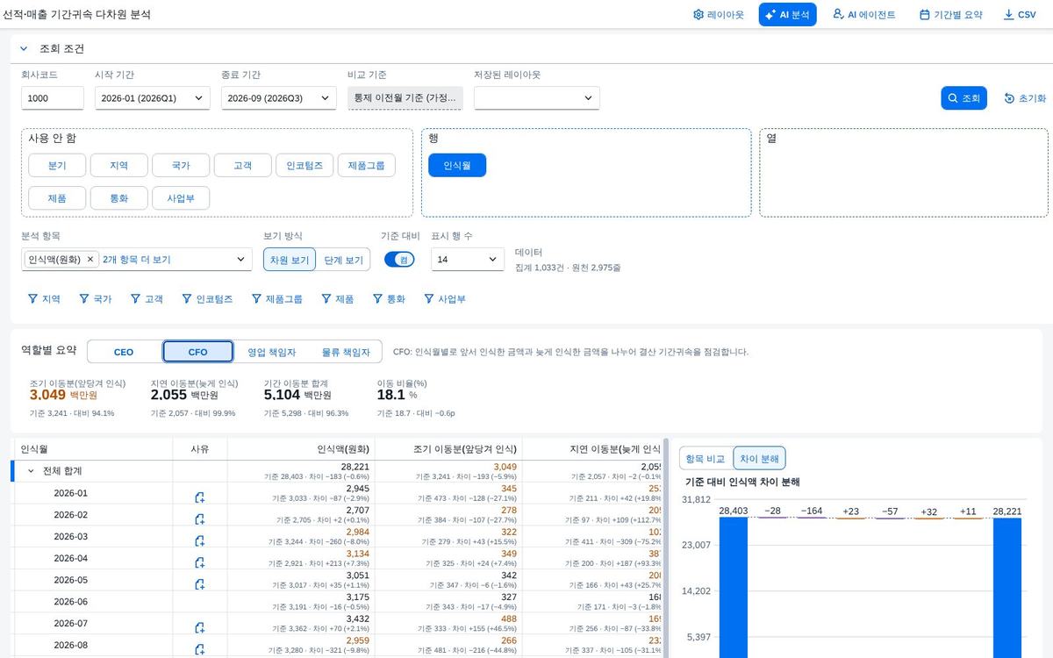Select the 지역 dimension chip

[118, 165]
